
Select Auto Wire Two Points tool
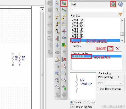[x=57, y=17]
